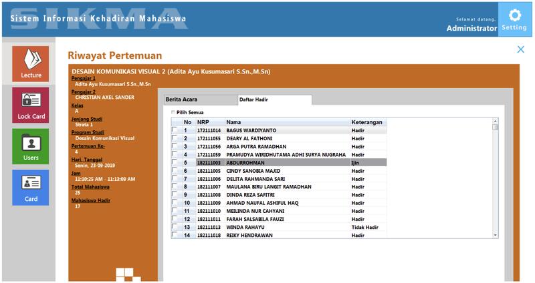Click the Pengajar 2 label
This screenshot has height=283, width=535.
click(x=83, y=92)
